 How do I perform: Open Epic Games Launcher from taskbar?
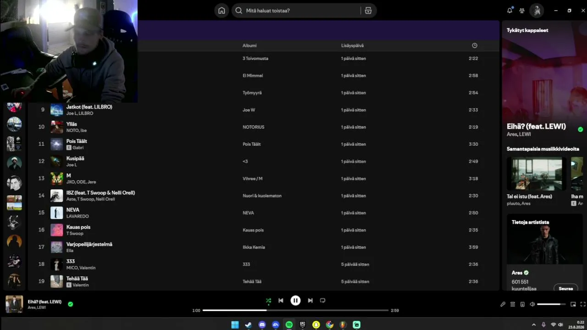tap(302, 324)
